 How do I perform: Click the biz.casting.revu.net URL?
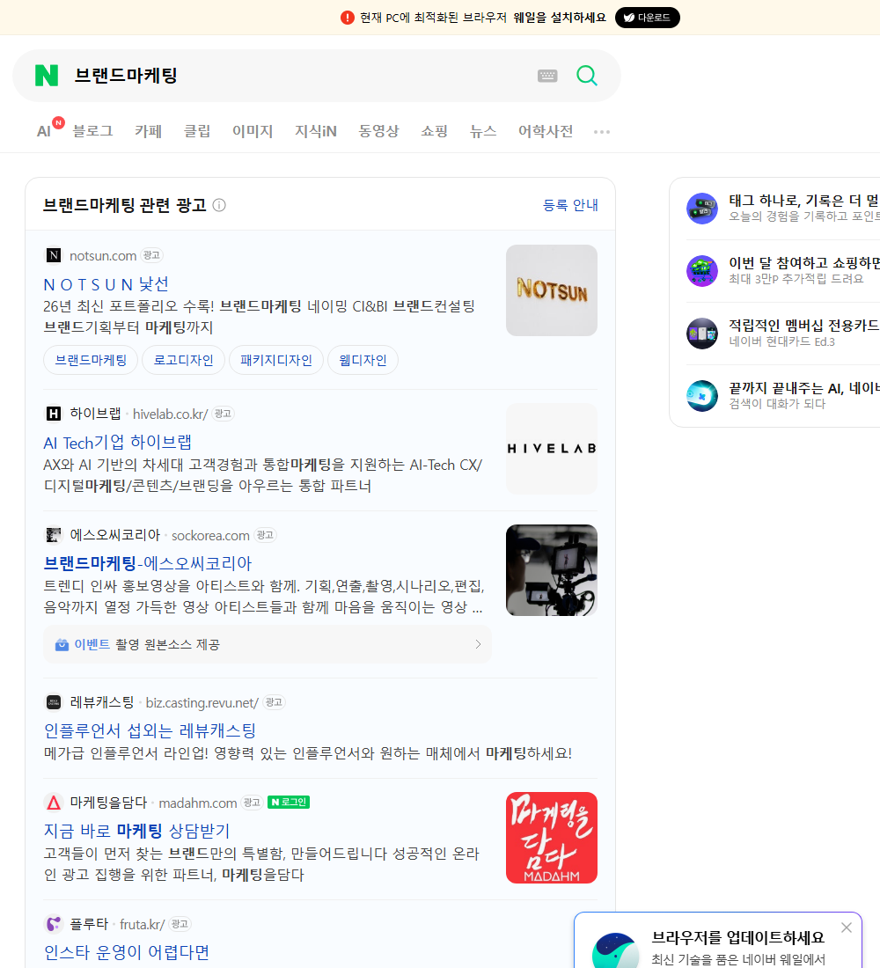pyautogui.click(x=202, y=702)
